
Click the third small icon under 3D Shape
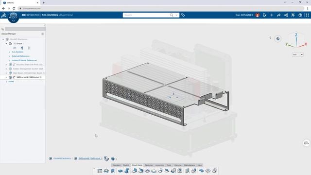click(29, 48)
